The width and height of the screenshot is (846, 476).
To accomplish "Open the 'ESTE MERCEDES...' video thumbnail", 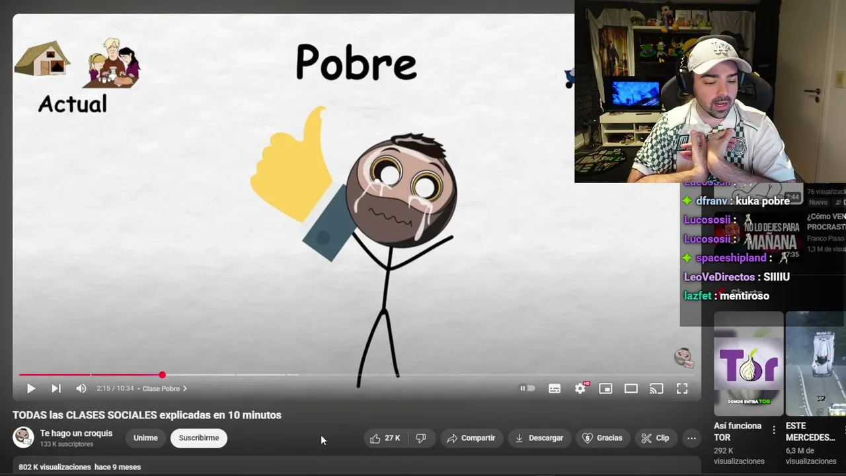I will (x=816, y=364).
